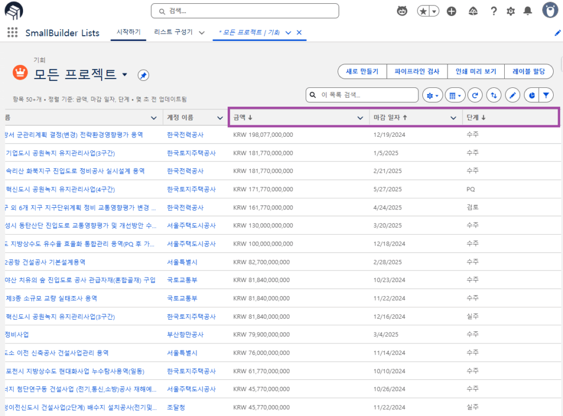Sort by the 마감 일자 column header
Viewport: 563px width, 416px height.
coord(390,118)
